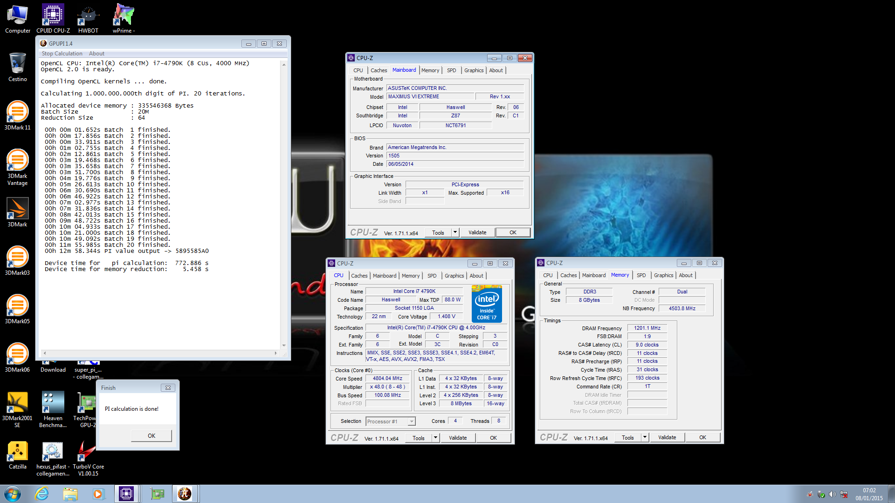Launch Internet Explorer from taskbar
The width and height of the screenshot is (895, 503).
pos(42,494)
